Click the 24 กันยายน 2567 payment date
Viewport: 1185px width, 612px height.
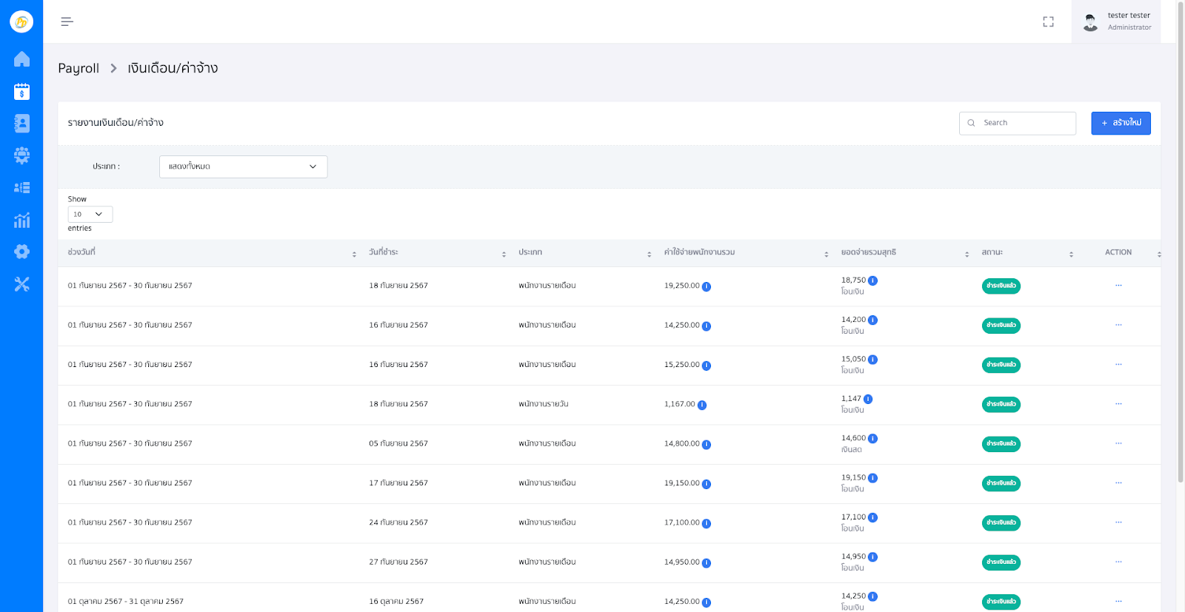tap(398, 522)
